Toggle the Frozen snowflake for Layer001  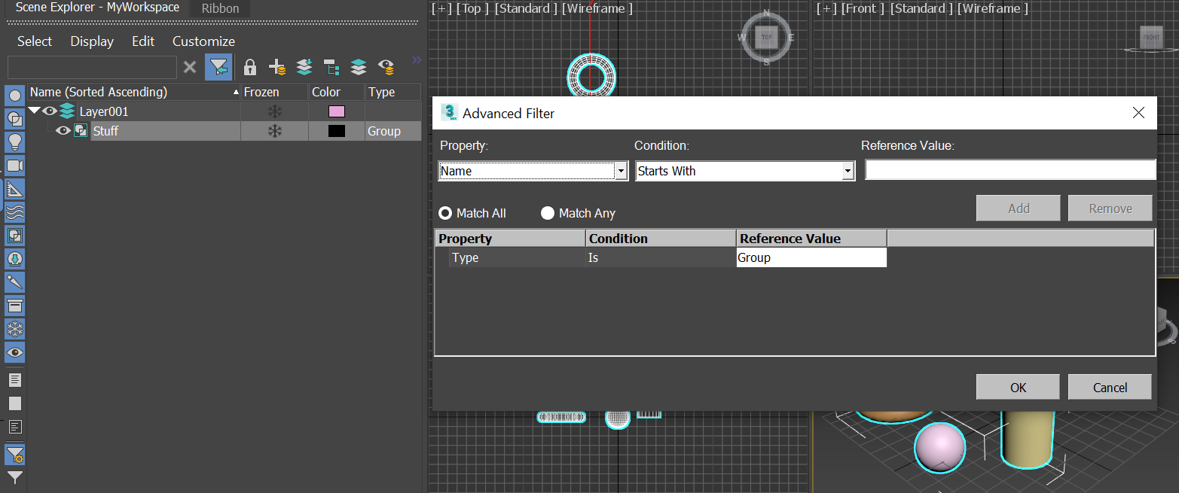click(x=275, y=111)
